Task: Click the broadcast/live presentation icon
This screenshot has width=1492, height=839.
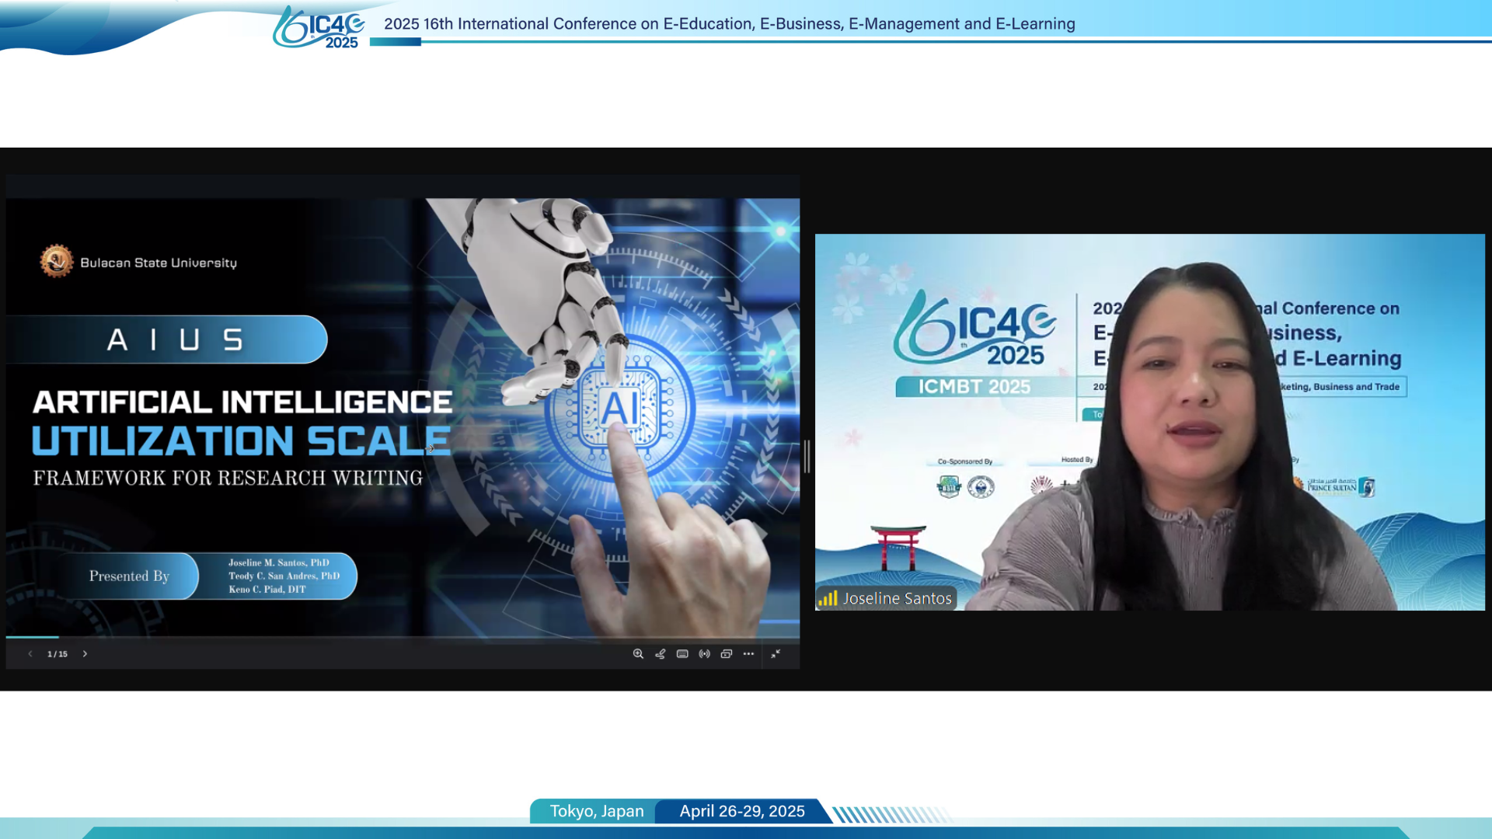Action: click(x=704, y=654)
